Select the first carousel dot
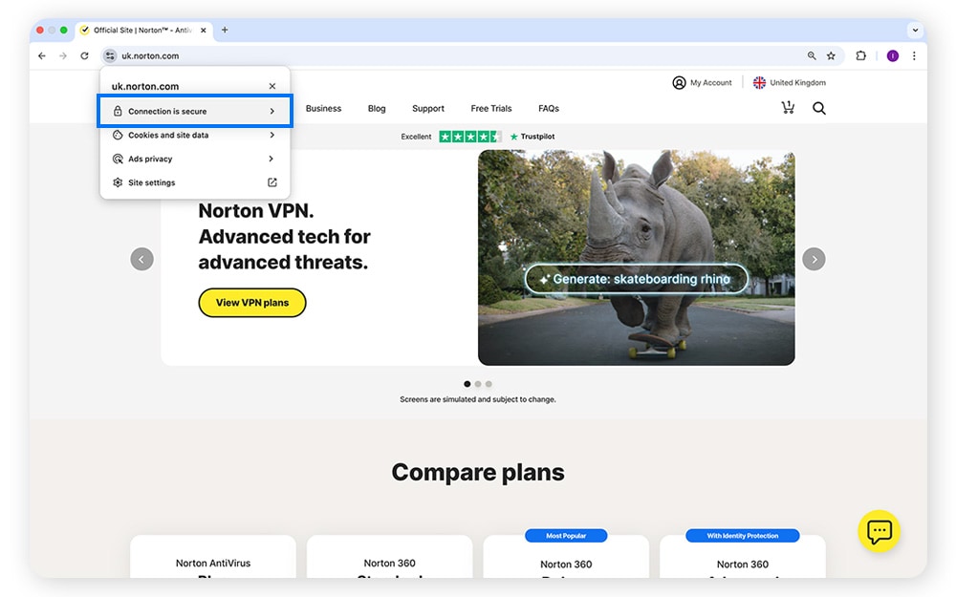 coord(467,384)
